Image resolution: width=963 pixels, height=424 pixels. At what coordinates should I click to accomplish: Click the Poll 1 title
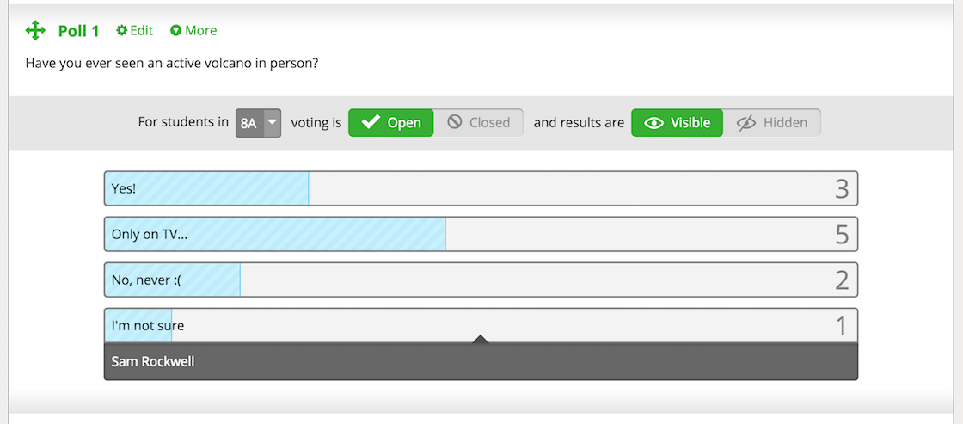click(x=78, y=31)
